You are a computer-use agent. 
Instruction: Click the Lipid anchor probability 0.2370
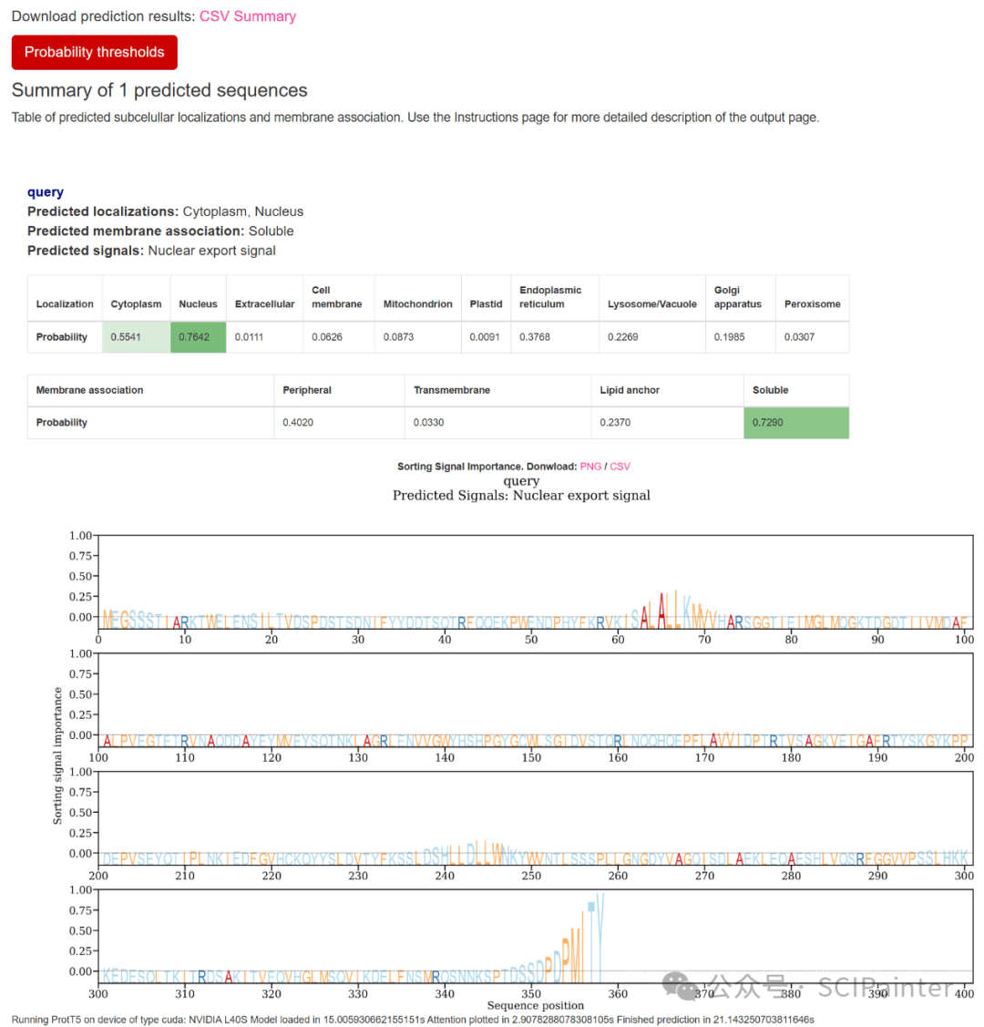(x=615, y=423)
